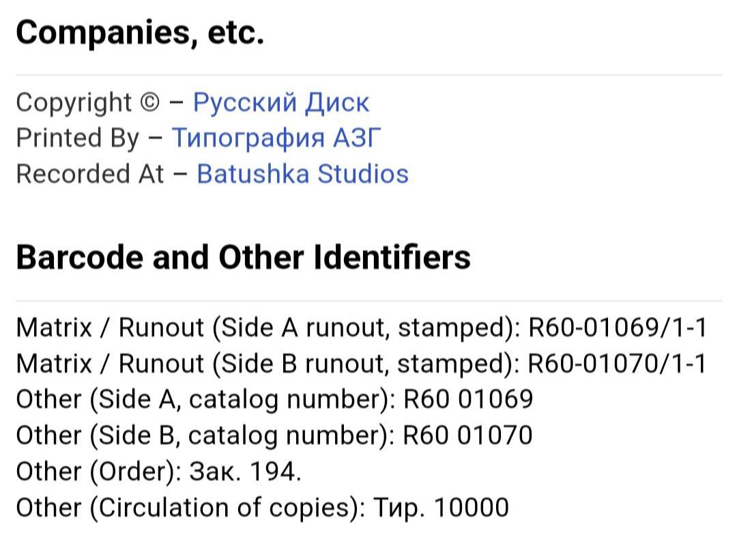
Task: Open the Русский Диск copyright link
Action: pos(281,102)
